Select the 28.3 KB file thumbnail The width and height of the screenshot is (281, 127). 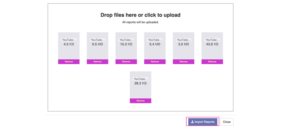(140, 85)
